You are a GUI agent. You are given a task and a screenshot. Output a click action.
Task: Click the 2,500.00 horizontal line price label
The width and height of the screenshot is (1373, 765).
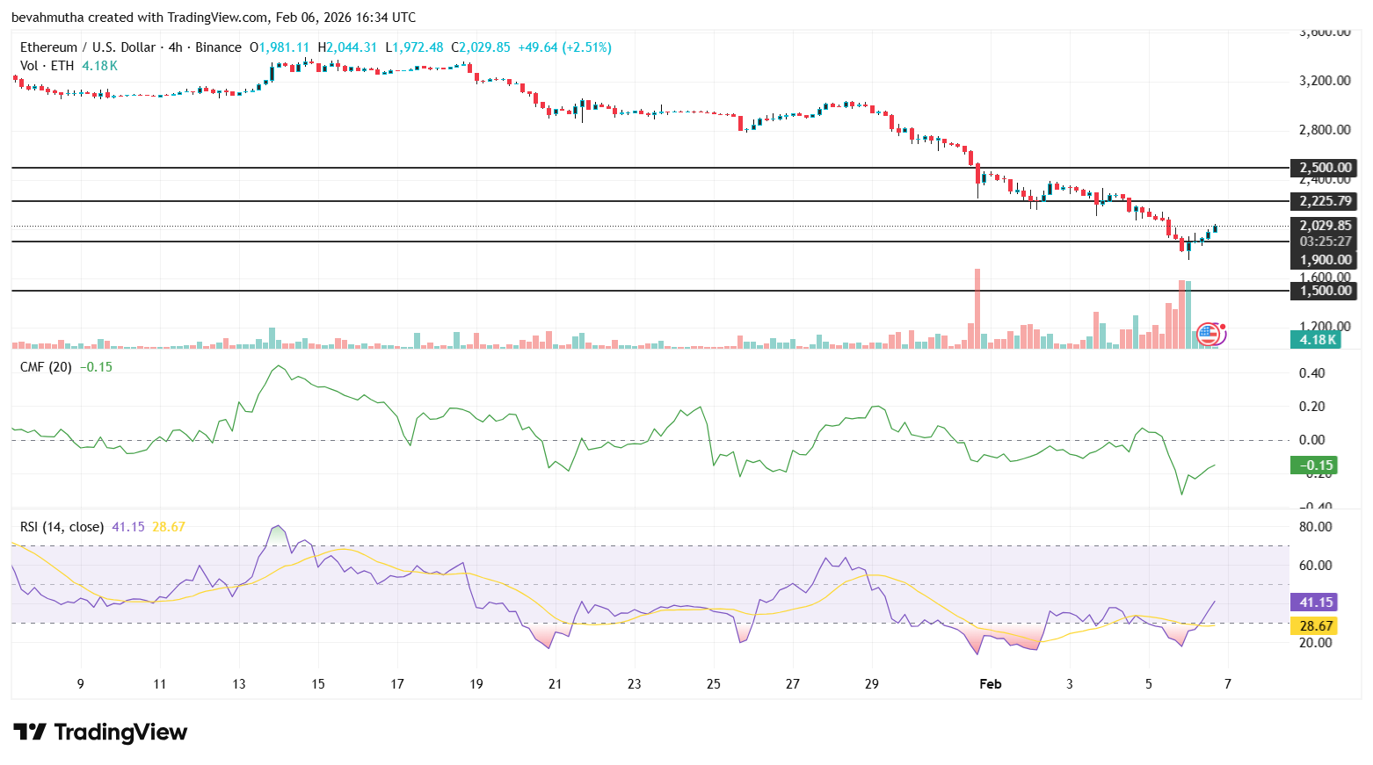pyautogui.click(x=1324, y=168)
